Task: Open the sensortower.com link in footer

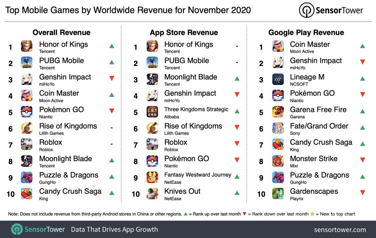Action: pyautogui.click(x=340, y=230)
